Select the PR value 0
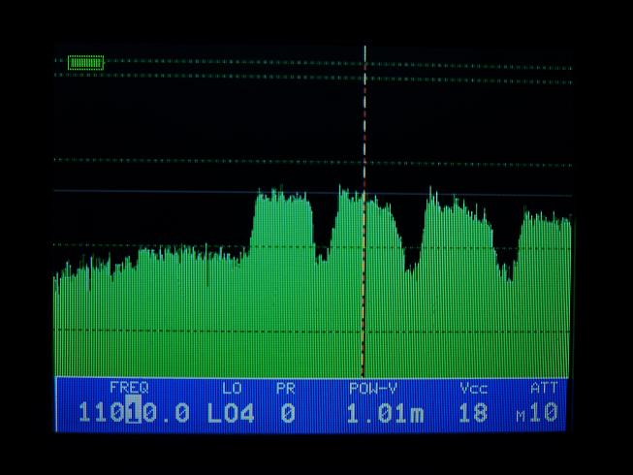Viewport: 633px width, 475px height. coord(287,413)
